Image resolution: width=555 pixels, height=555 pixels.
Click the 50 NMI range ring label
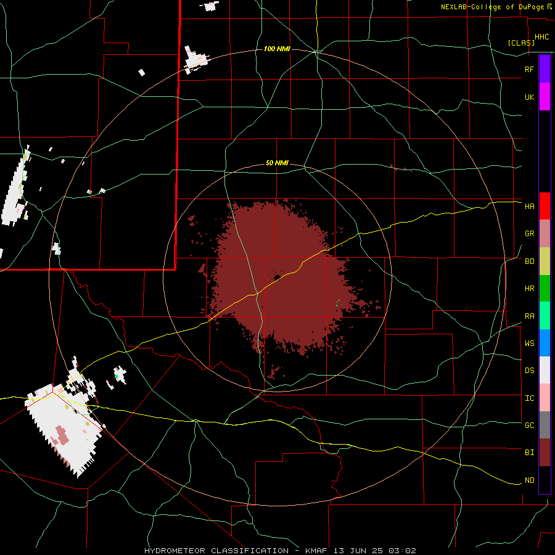coord(277,163)
